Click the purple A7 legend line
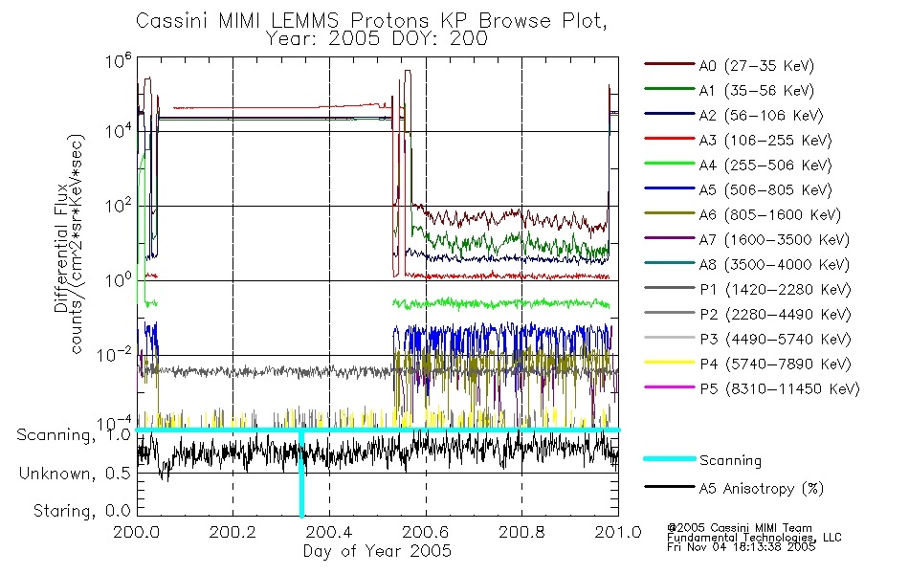 [669, 237]
